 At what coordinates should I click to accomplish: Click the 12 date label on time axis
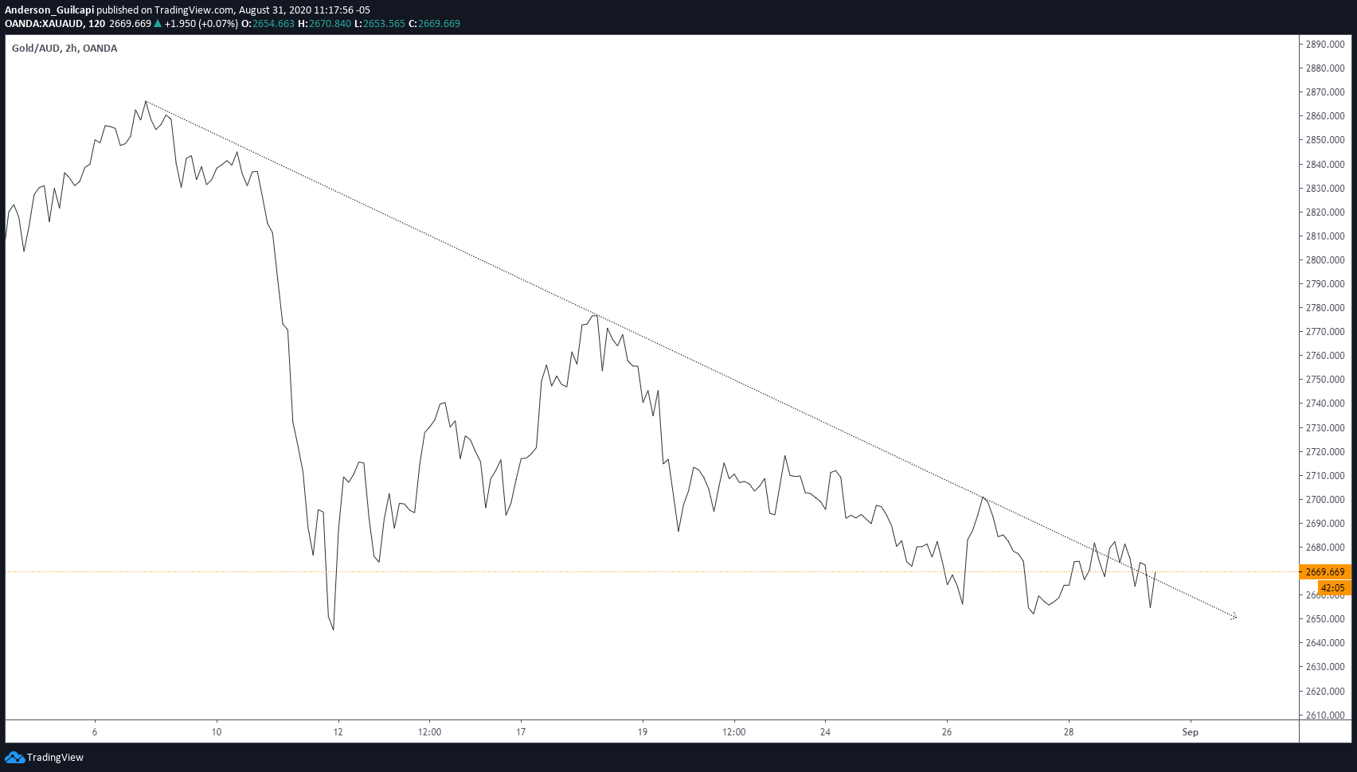(x=338, y=731)
